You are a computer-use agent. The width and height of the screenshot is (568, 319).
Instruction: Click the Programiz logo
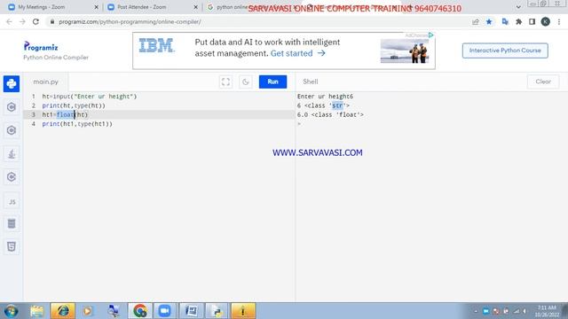tap(41, 46)
